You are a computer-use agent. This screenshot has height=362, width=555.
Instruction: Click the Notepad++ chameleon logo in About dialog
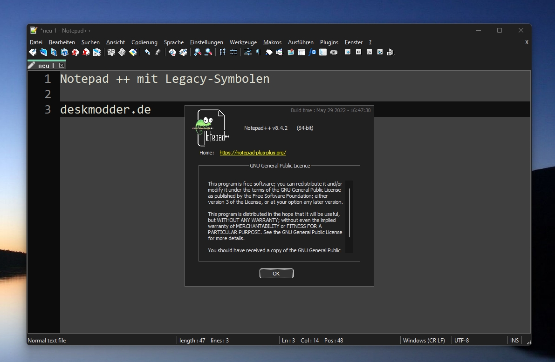point(211,128)
